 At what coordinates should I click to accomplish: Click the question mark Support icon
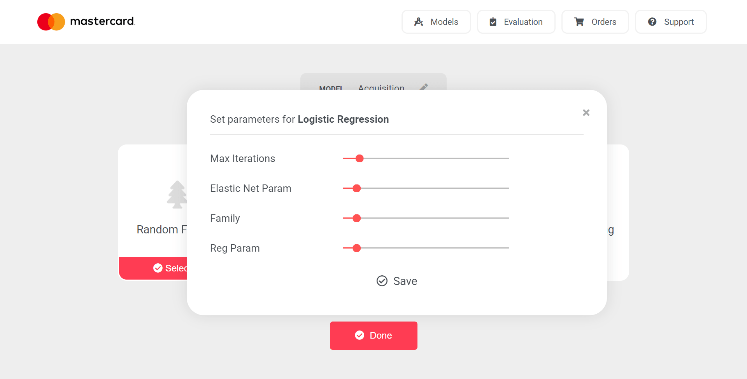coord(652,22)
